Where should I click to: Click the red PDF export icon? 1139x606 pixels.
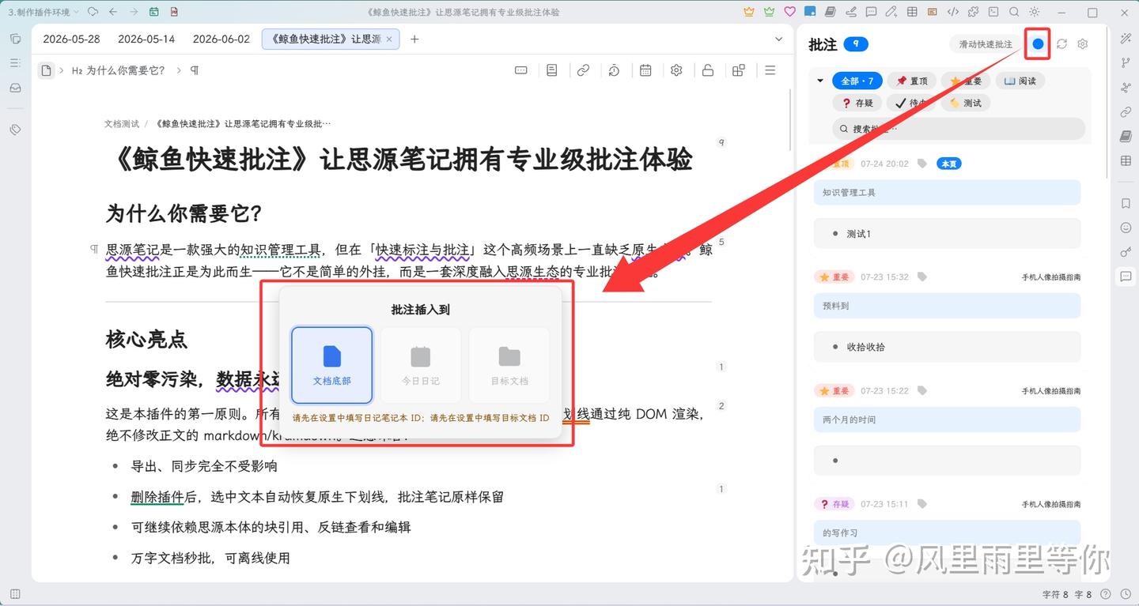(174, 12)
